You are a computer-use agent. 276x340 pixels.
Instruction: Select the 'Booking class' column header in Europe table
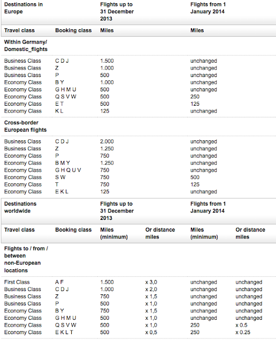point(73,30)
